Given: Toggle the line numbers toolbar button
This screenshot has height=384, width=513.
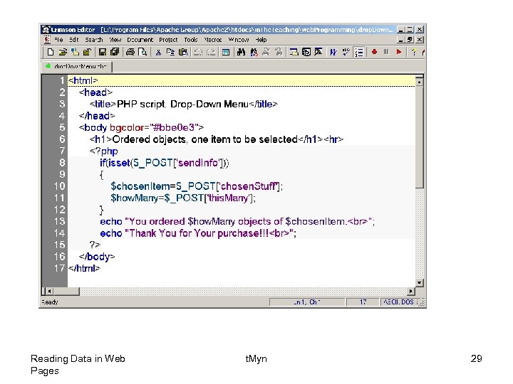Looking at the screenshot, I should (359, 52).
